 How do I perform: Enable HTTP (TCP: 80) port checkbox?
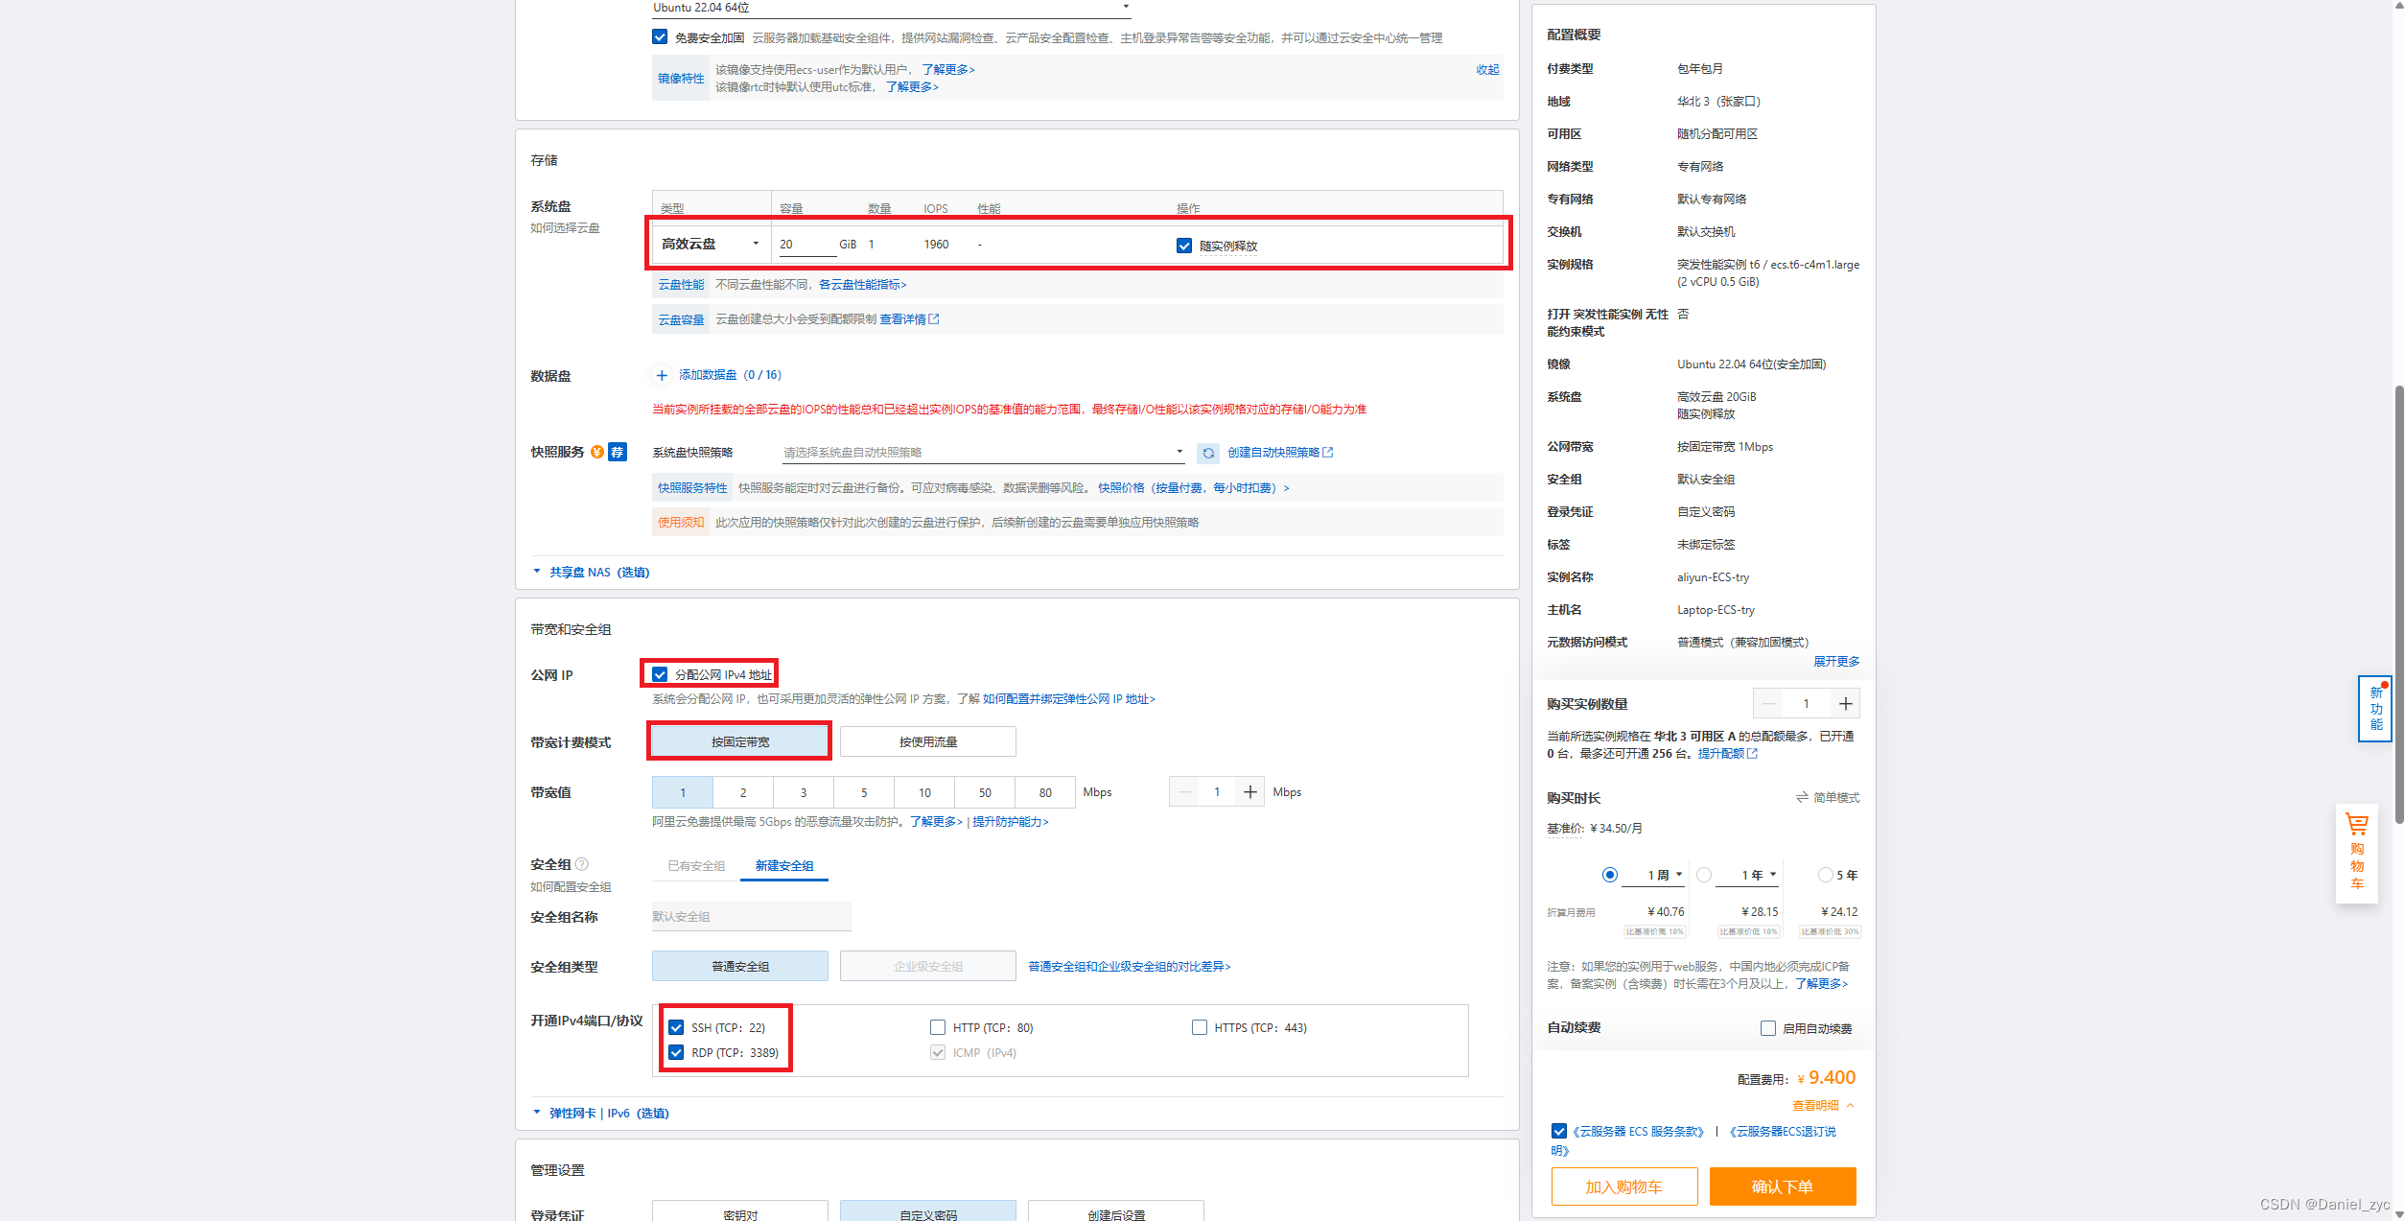pos(938,1027)
